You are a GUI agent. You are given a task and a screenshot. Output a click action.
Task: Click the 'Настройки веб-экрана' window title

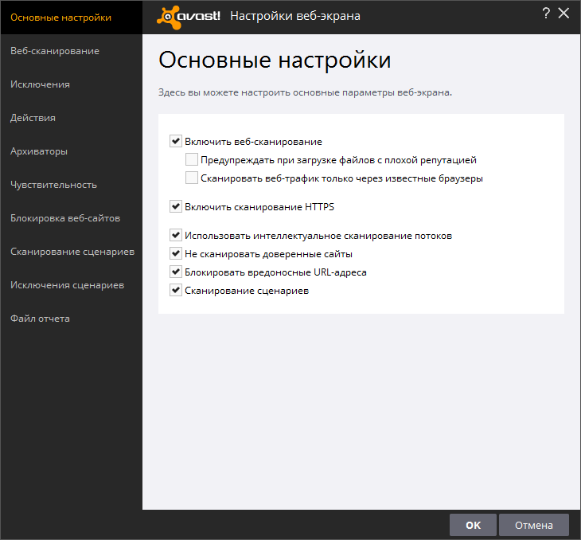coord(295,16)
